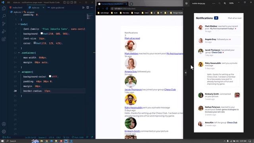Open the color hsl(219, 12%, 42%) swatch
This screenshot has width=254, height=143.
click(x=35, y=43)
